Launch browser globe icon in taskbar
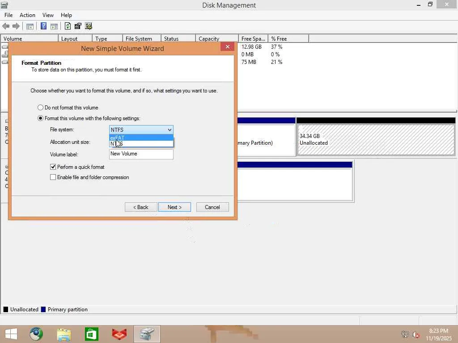 pos(36,334)
